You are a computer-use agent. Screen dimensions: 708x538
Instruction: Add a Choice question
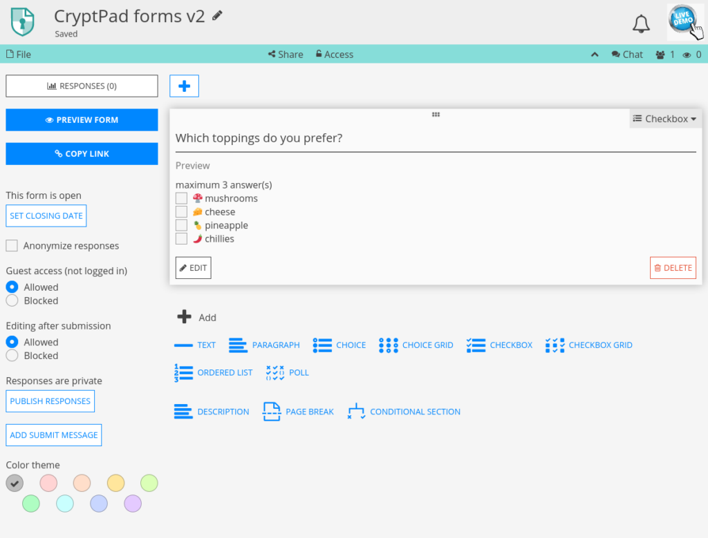pyautogui.click(x=339, y=345)
